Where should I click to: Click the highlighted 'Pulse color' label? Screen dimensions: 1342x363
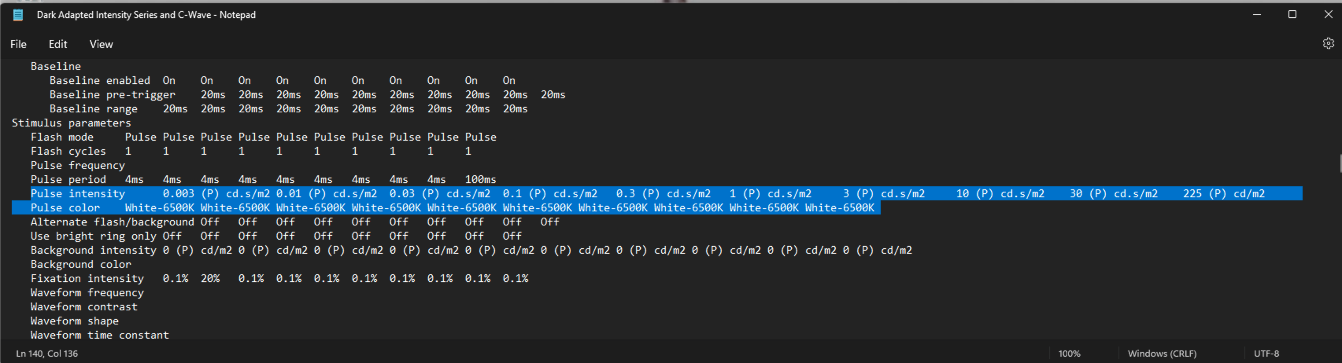65,207
